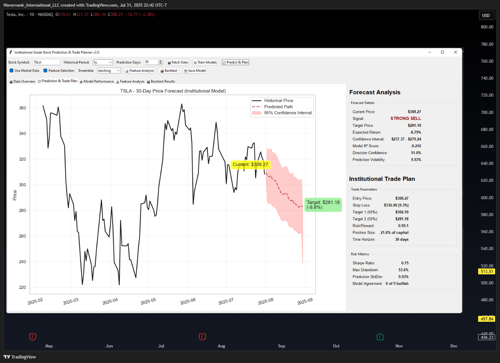Viewport: 500px width, 363px height.
Task: Click the STRONG SELL signal text
Action: pyautogui.click(x=406, y=118)
